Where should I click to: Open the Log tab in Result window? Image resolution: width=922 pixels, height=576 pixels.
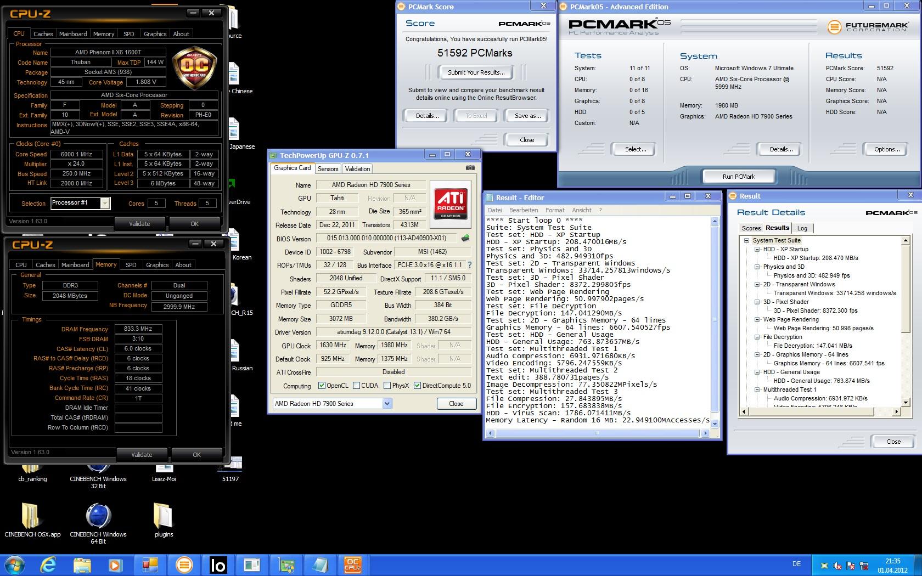click(802, 228)
